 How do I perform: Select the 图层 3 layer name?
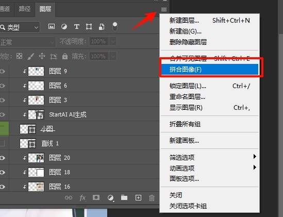[x=58, y=100]
